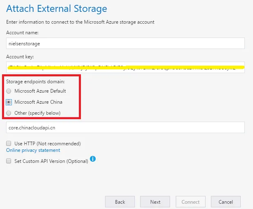
Task: Click the 'Account name:' label text
Action: point(23,33)
